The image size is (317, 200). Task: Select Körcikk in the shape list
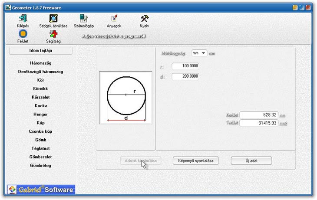(x=41, y=89)
